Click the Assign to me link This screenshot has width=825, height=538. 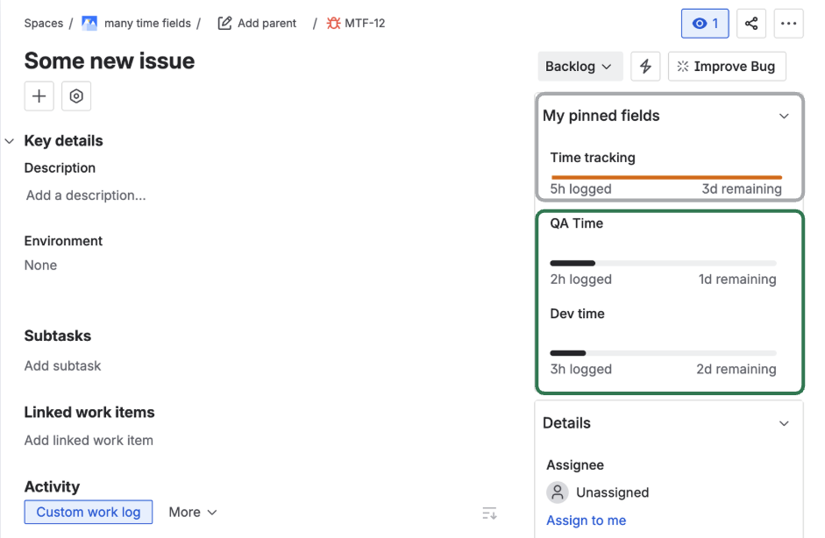[587, 520]
